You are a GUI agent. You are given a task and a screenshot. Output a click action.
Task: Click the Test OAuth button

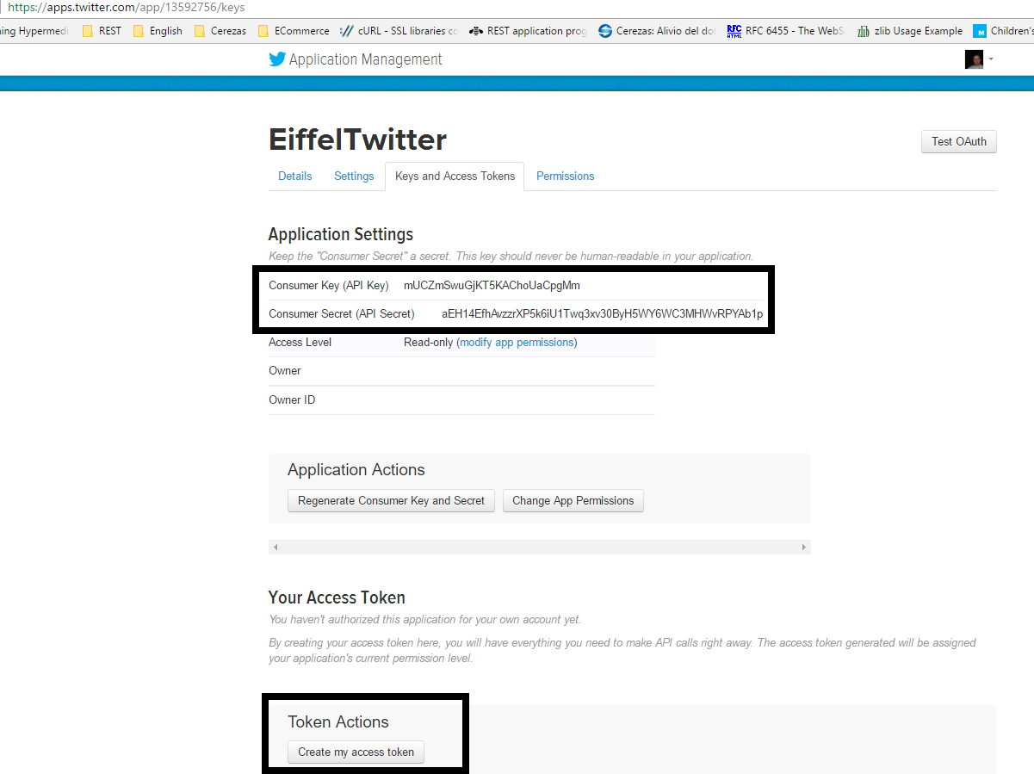(x=959, y=141)
